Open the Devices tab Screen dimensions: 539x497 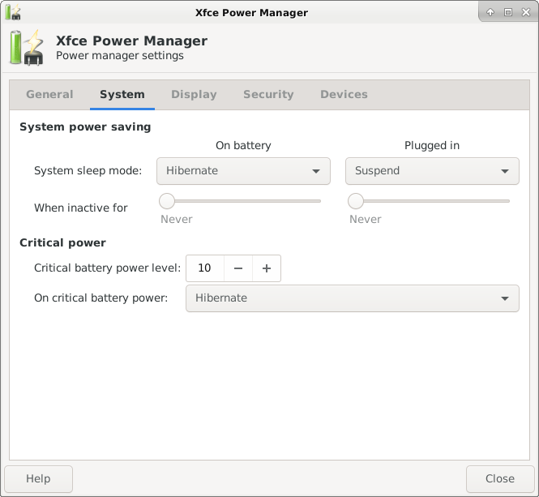pyautogui.click(x=344, y=95)
